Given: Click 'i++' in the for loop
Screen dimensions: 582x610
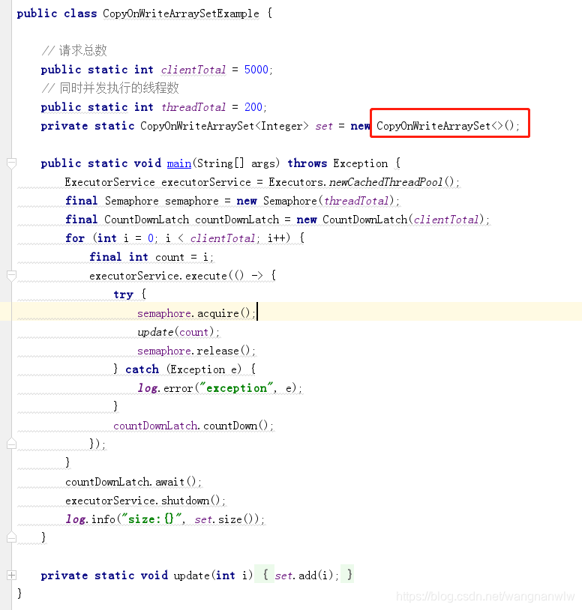Looking at the screenshot, I should [x=278, y=238].
